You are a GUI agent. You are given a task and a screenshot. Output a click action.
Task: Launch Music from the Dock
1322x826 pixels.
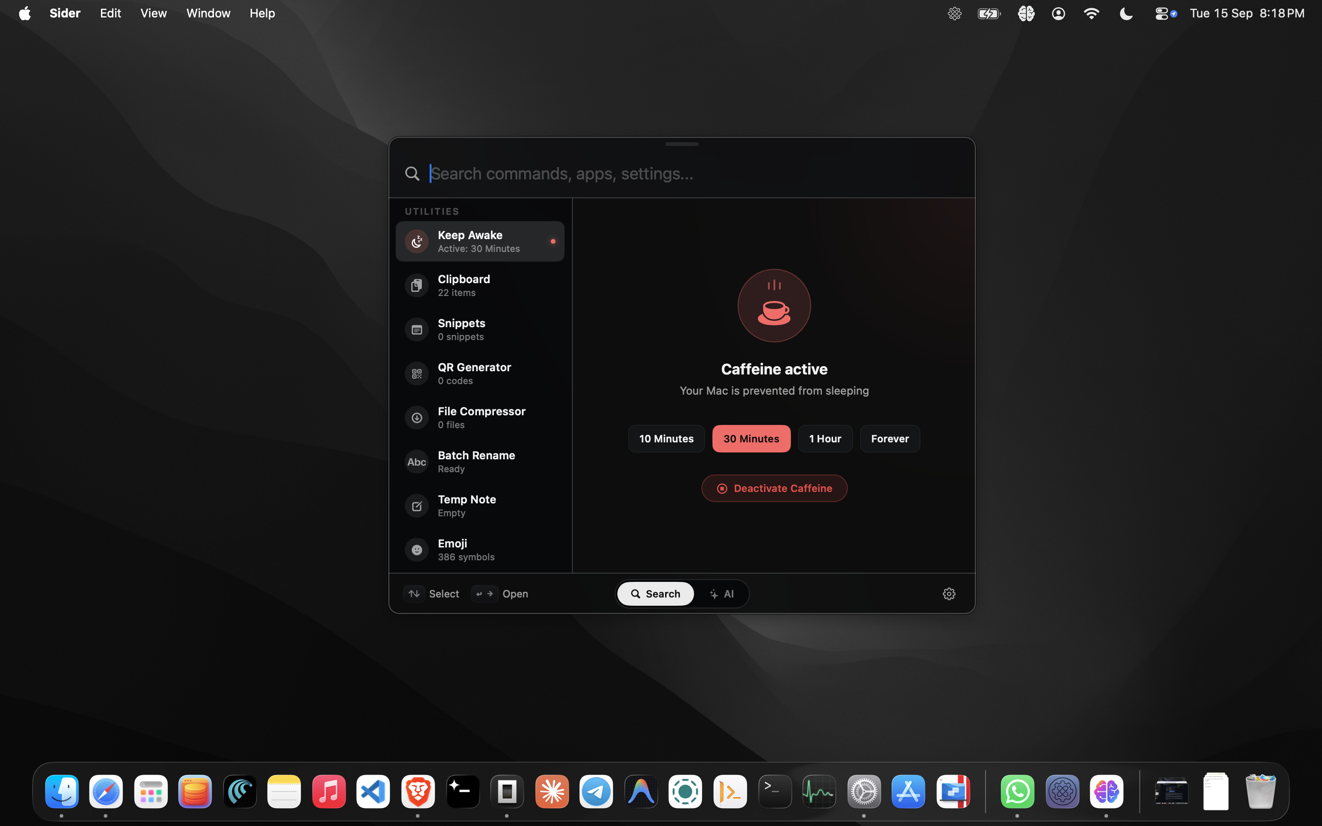pos(329,792)
